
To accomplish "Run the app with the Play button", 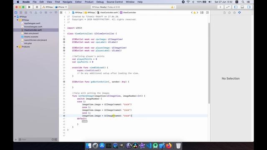I will 29,7.
